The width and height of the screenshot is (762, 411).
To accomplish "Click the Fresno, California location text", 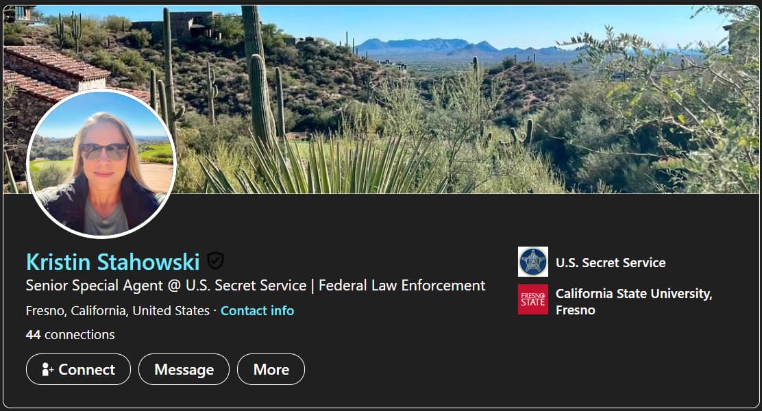I will (x=118, y=310).
